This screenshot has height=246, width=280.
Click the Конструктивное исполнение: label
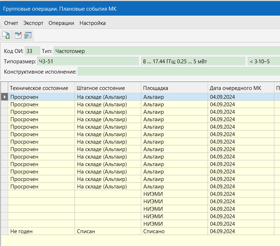coord(40,72)
